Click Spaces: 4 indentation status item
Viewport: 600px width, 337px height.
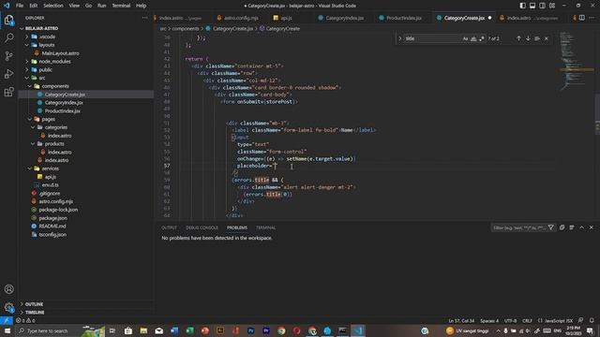489,320
